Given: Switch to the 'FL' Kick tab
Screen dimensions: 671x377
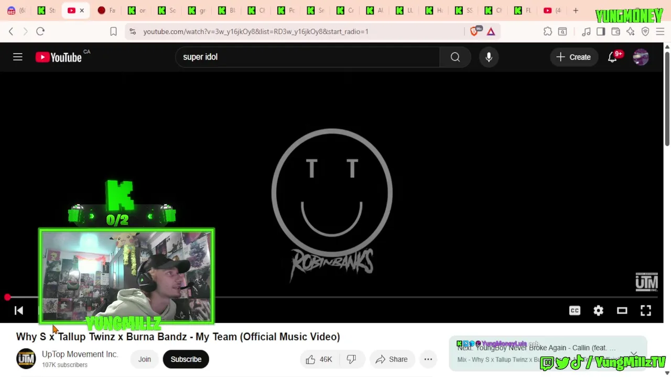Looking at the screenshot, I should coord(523,10).
